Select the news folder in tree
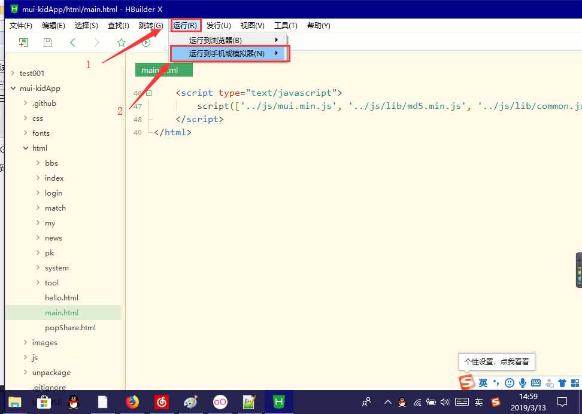Screen dimensions: 582x414 coord(53,238)
